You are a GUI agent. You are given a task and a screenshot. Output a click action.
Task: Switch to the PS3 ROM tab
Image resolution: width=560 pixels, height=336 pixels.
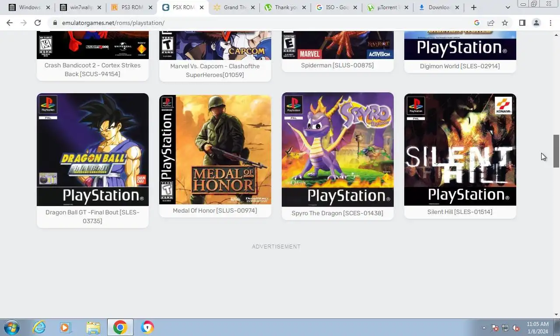pos(132,7)
